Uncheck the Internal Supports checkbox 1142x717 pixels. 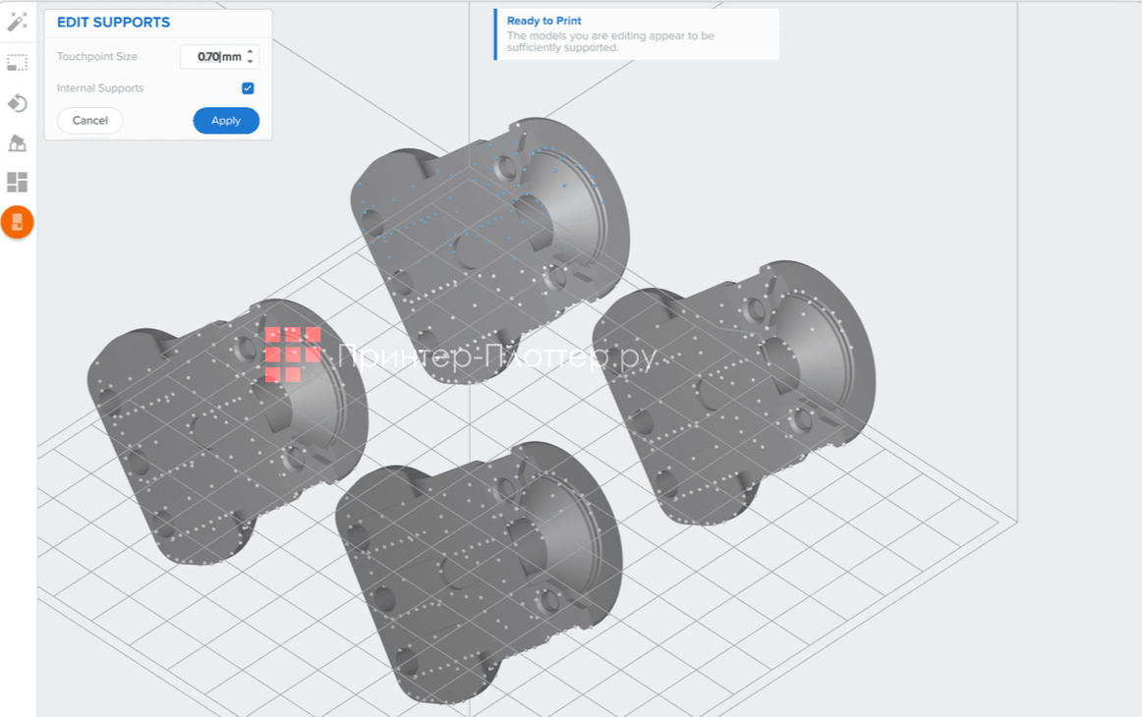(247, 87)
